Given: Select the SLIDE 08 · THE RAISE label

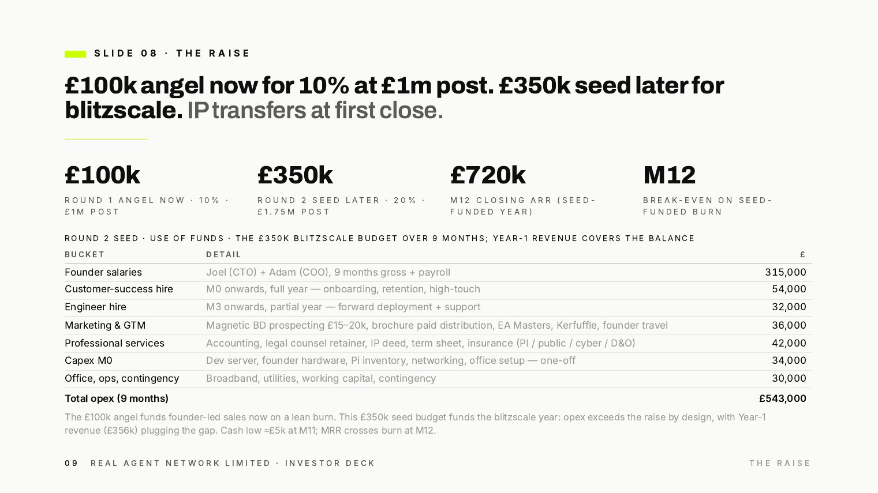Looking at the screenshot, I should [x=172, y=54].
